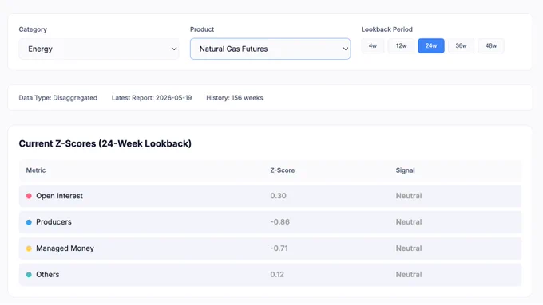Open the Product dropdown showing Natural Gas Futures
Viewport: 543px width, 305px height.
tap(270, 49)
